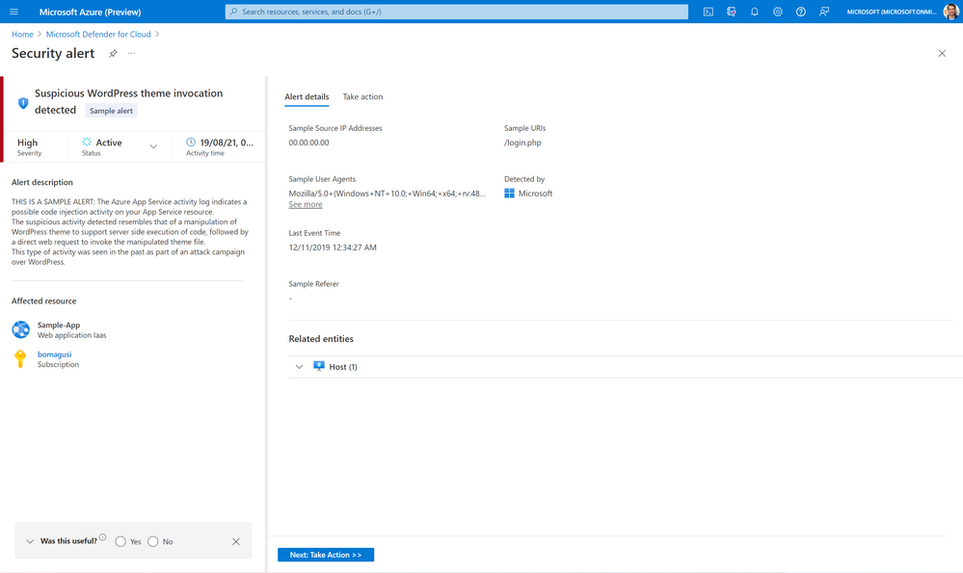This screenshot has width=963, height=573.
Task: Open the more options ellipsis beside title
Action: [131, 53]
